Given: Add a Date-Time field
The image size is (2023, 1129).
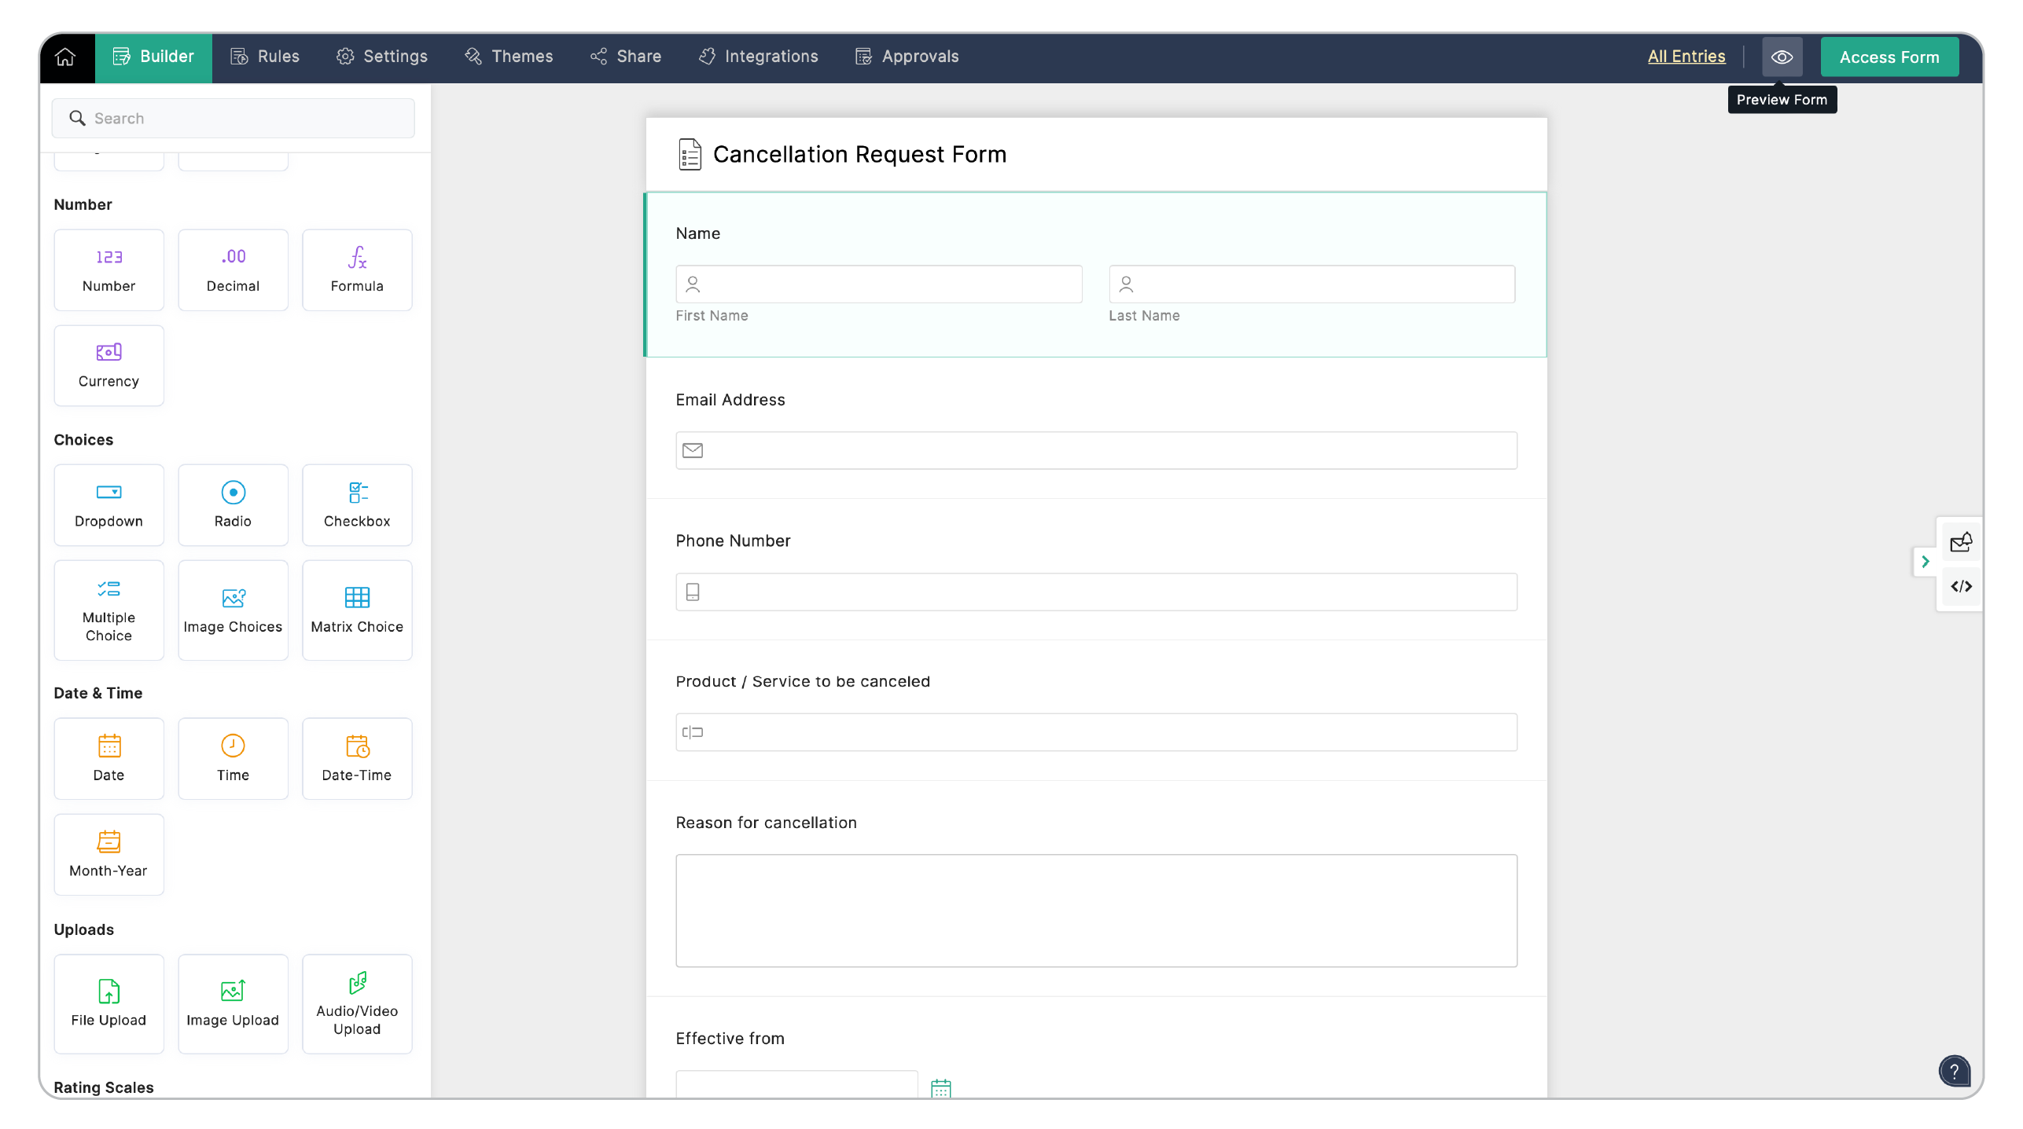Looking at the screenshot, I should 357,757.
